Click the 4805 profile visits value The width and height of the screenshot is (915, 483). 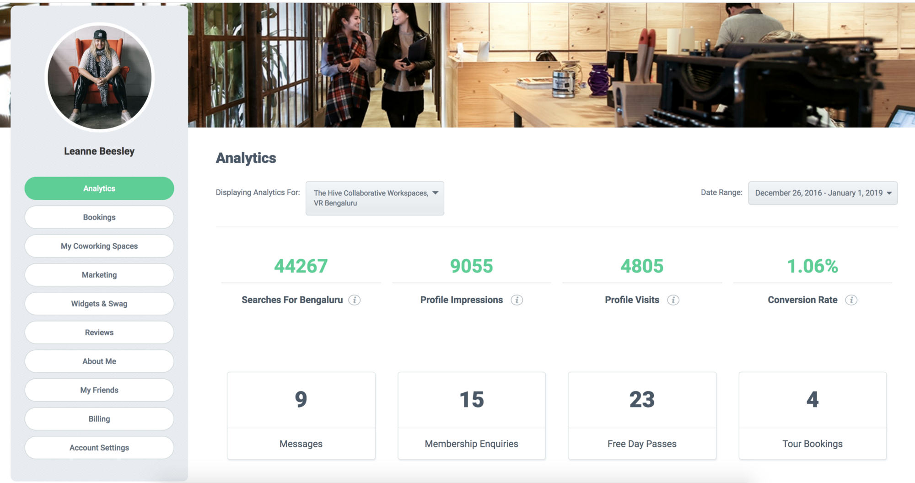coord(642,266)
